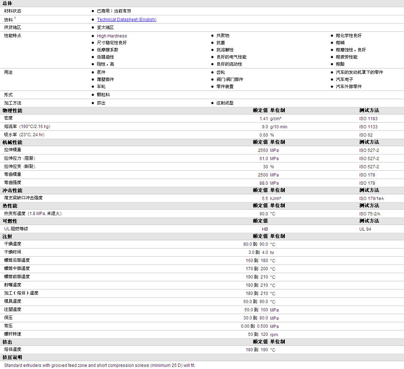Click the '挤出' processing method entry
Screen dimensions: 404x369
tap(101, 103)
